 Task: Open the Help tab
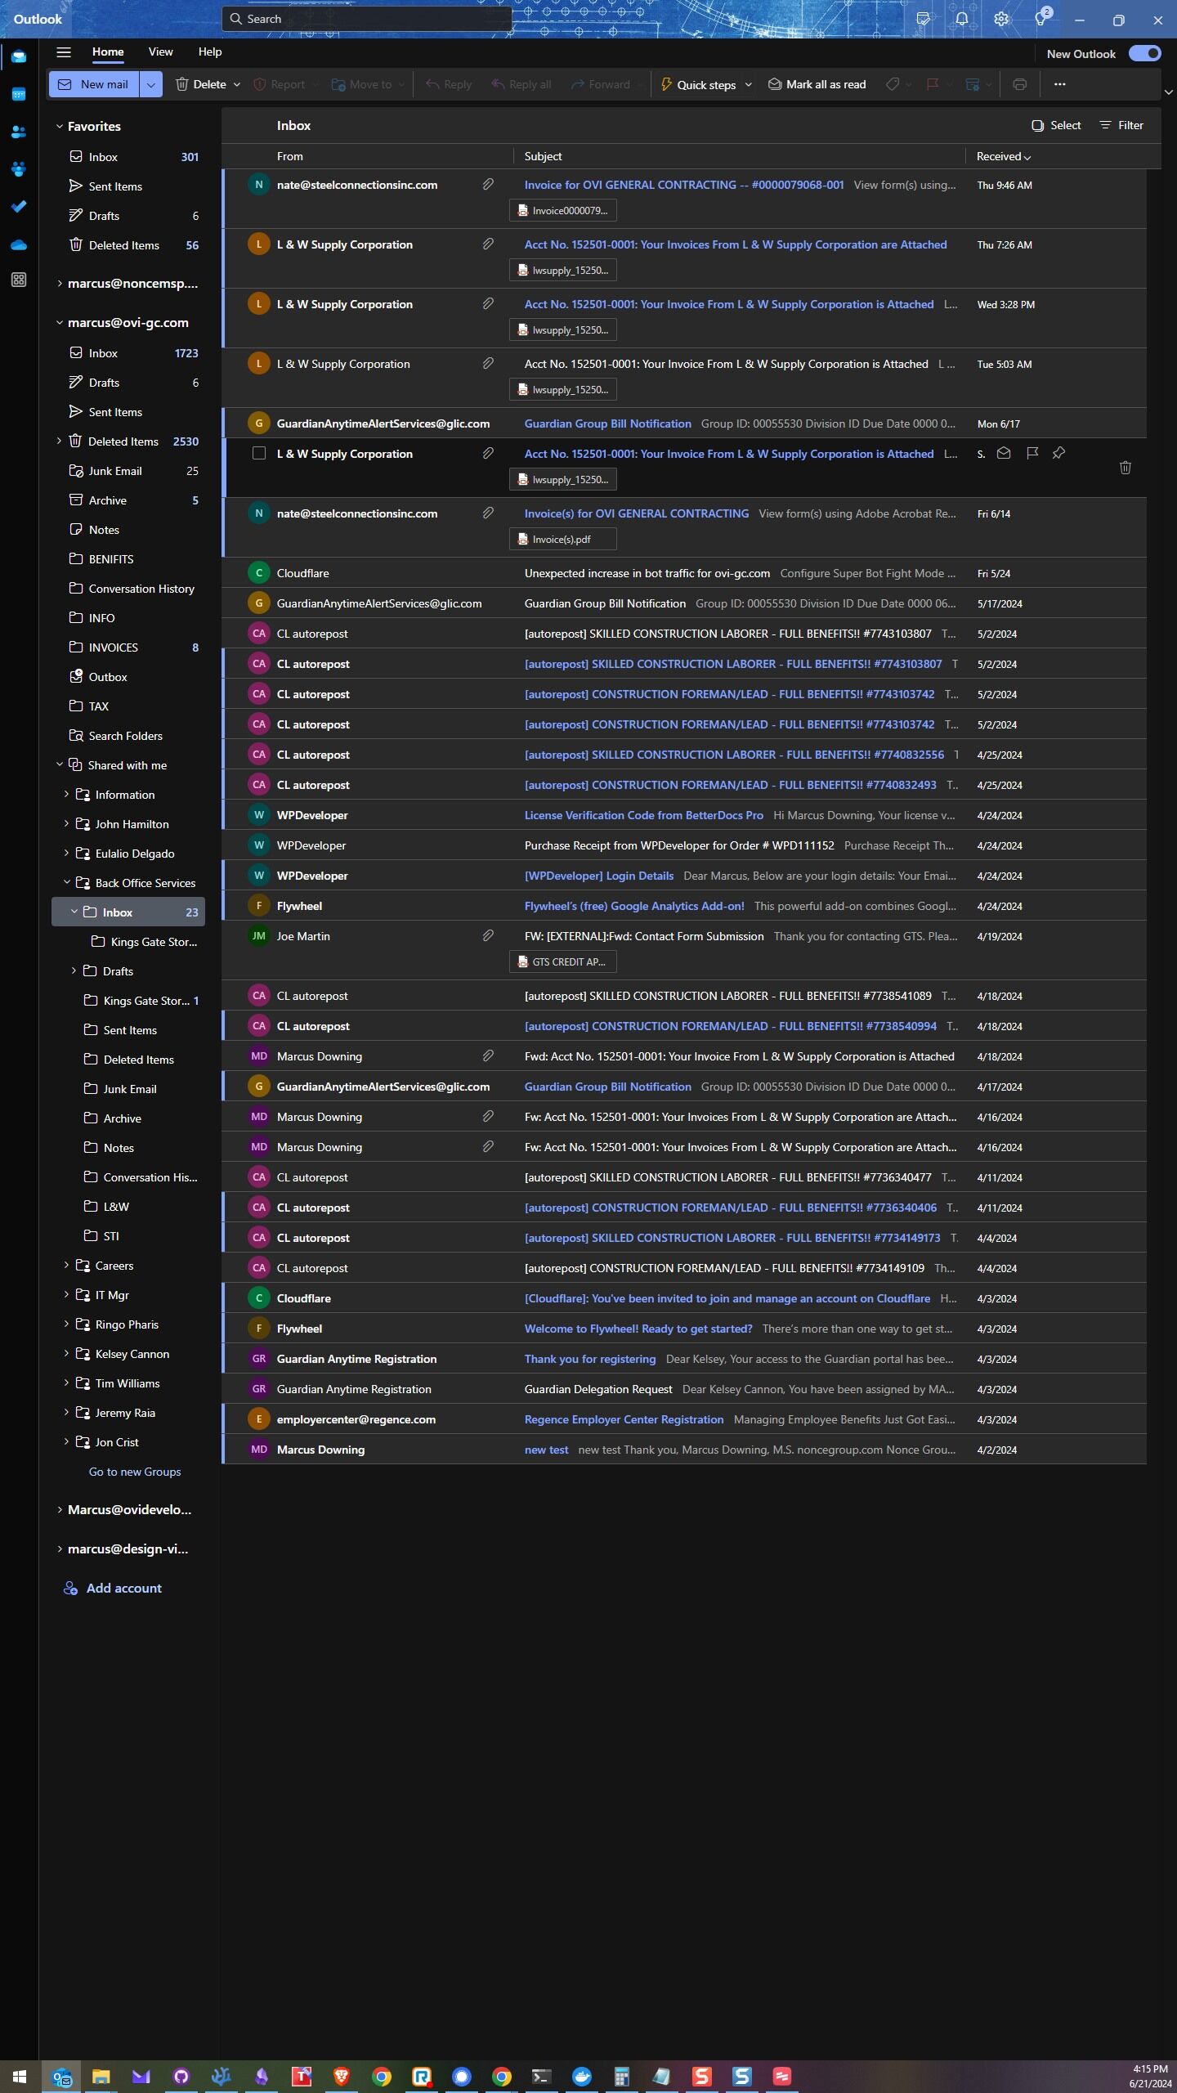pos(210,52)
